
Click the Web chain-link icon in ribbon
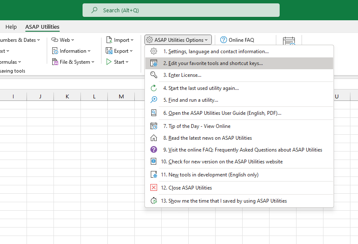point(55,40)
